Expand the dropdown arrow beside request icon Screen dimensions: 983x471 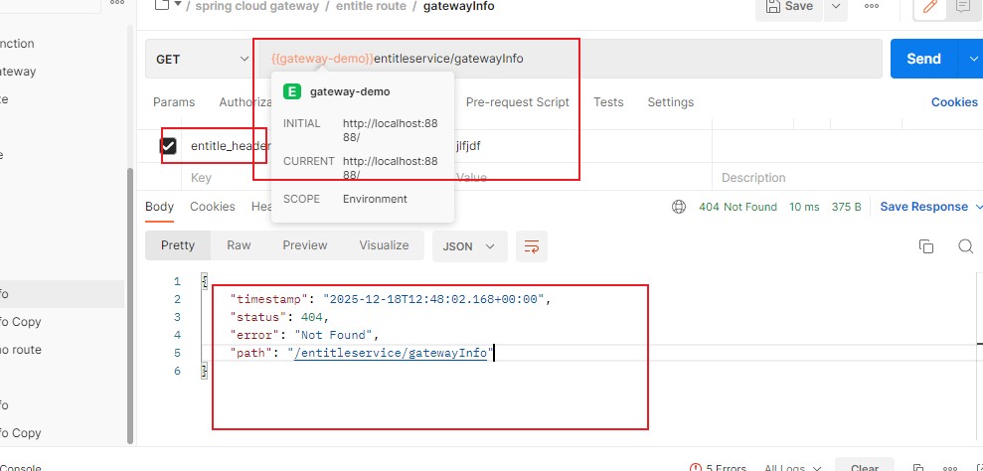point(177,5)
